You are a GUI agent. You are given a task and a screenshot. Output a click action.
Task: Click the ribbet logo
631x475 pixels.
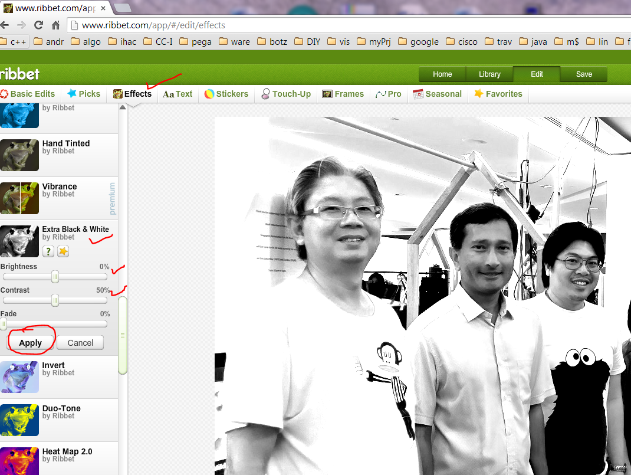tap(19, 74)
